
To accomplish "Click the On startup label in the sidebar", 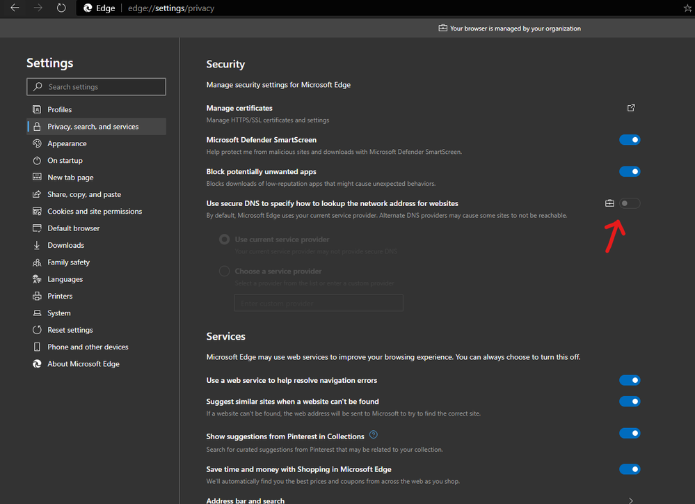I will [65, 160].
